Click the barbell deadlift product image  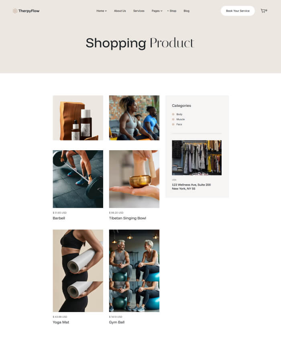pos(78,179)
